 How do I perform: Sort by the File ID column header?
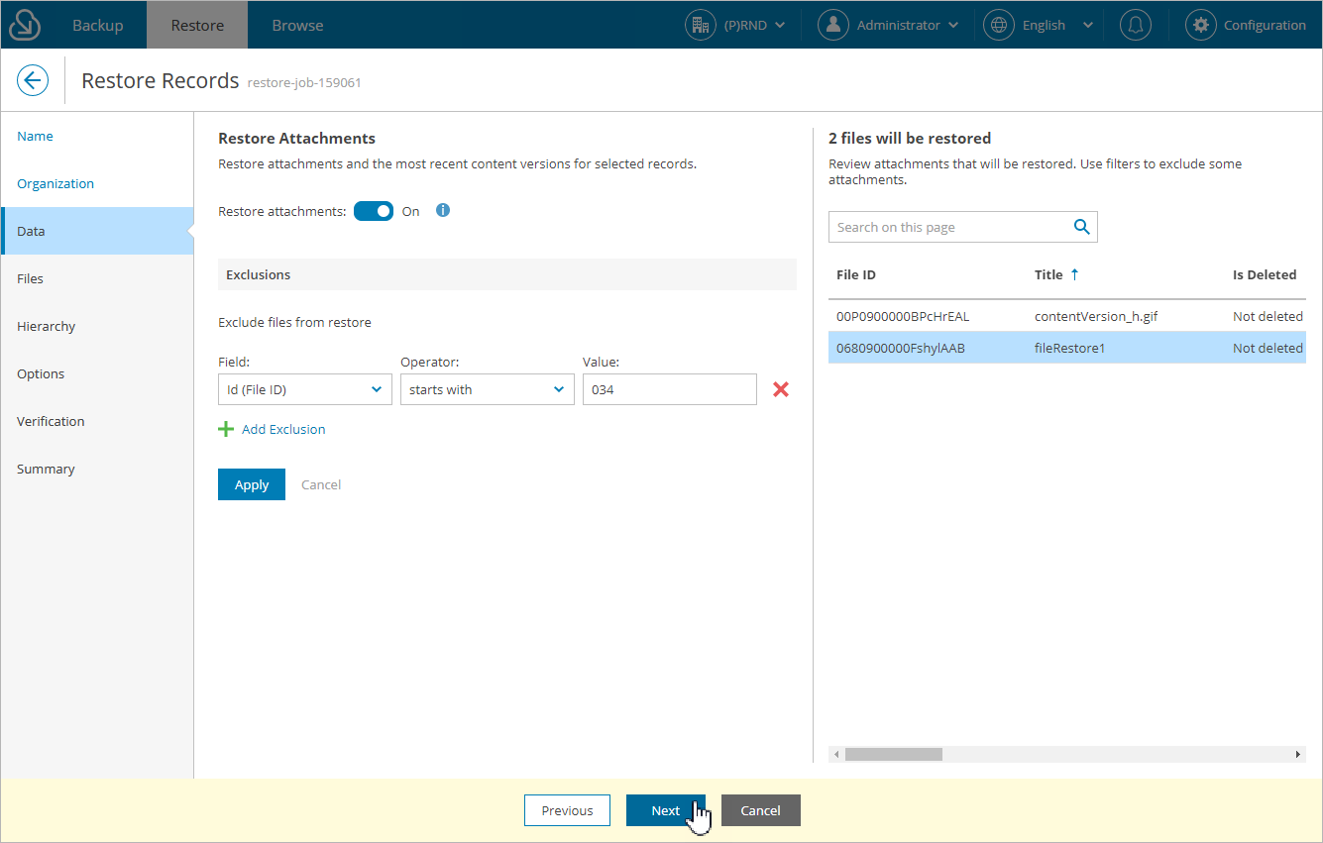856,274
